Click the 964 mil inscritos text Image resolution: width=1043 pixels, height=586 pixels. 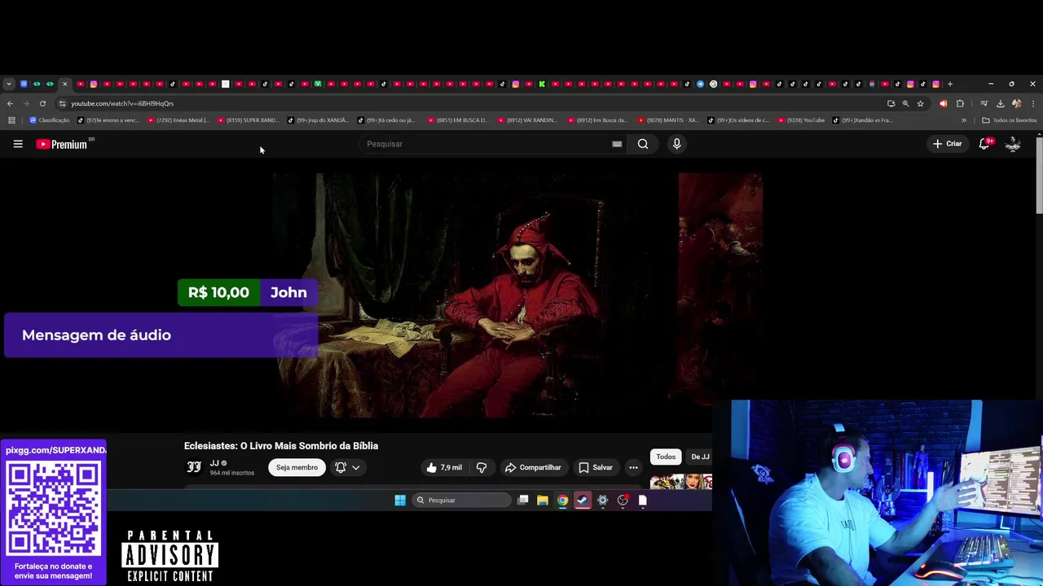232,473
